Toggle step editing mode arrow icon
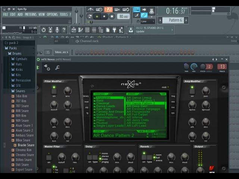Viewport: 239px width, 179px height. click(144, 10)
